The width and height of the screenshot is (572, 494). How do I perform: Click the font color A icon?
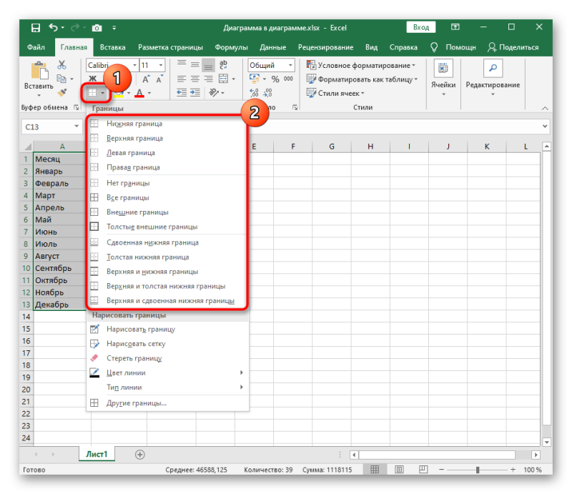pos(139,93)
